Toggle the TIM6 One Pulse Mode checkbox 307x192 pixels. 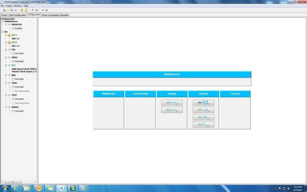13,91
